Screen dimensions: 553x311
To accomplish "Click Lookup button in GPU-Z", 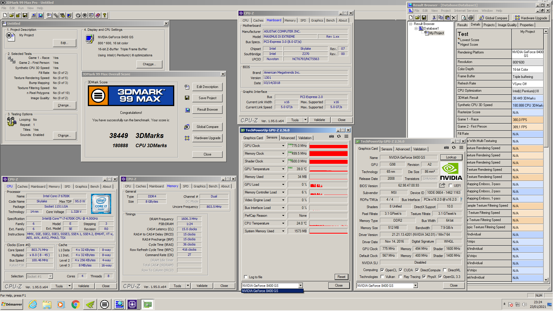I will [x=451, y=158].
